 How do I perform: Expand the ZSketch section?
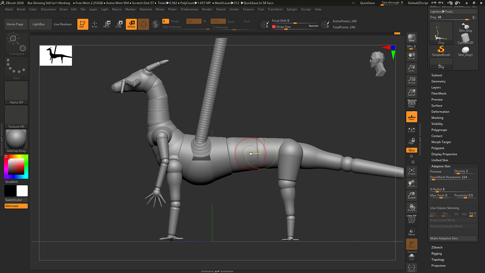click(x=437, y=248)
